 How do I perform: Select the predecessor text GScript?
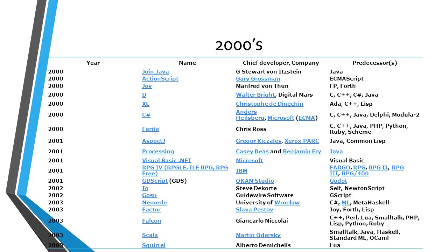pyautogui.click(x=341, y=195)
